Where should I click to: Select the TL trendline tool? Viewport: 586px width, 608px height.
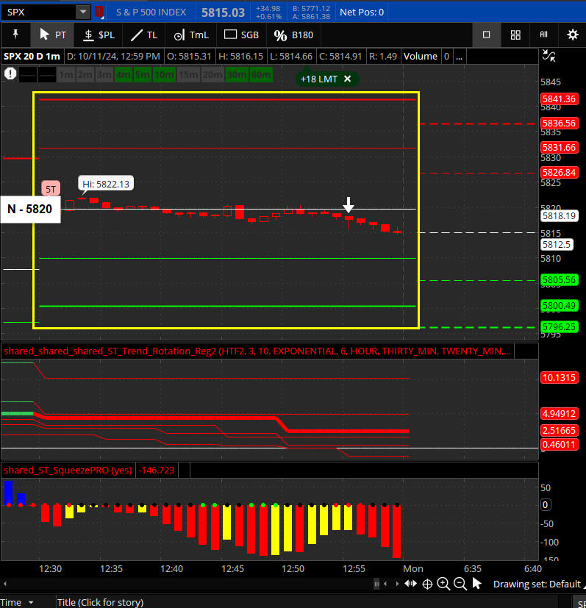144,35
